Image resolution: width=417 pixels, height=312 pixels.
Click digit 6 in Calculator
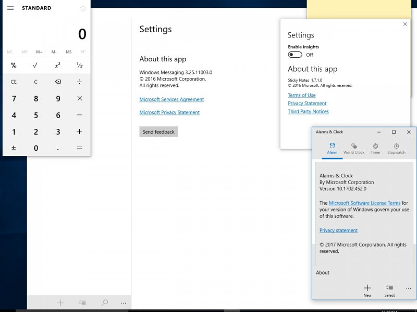[x=58, y=115]
